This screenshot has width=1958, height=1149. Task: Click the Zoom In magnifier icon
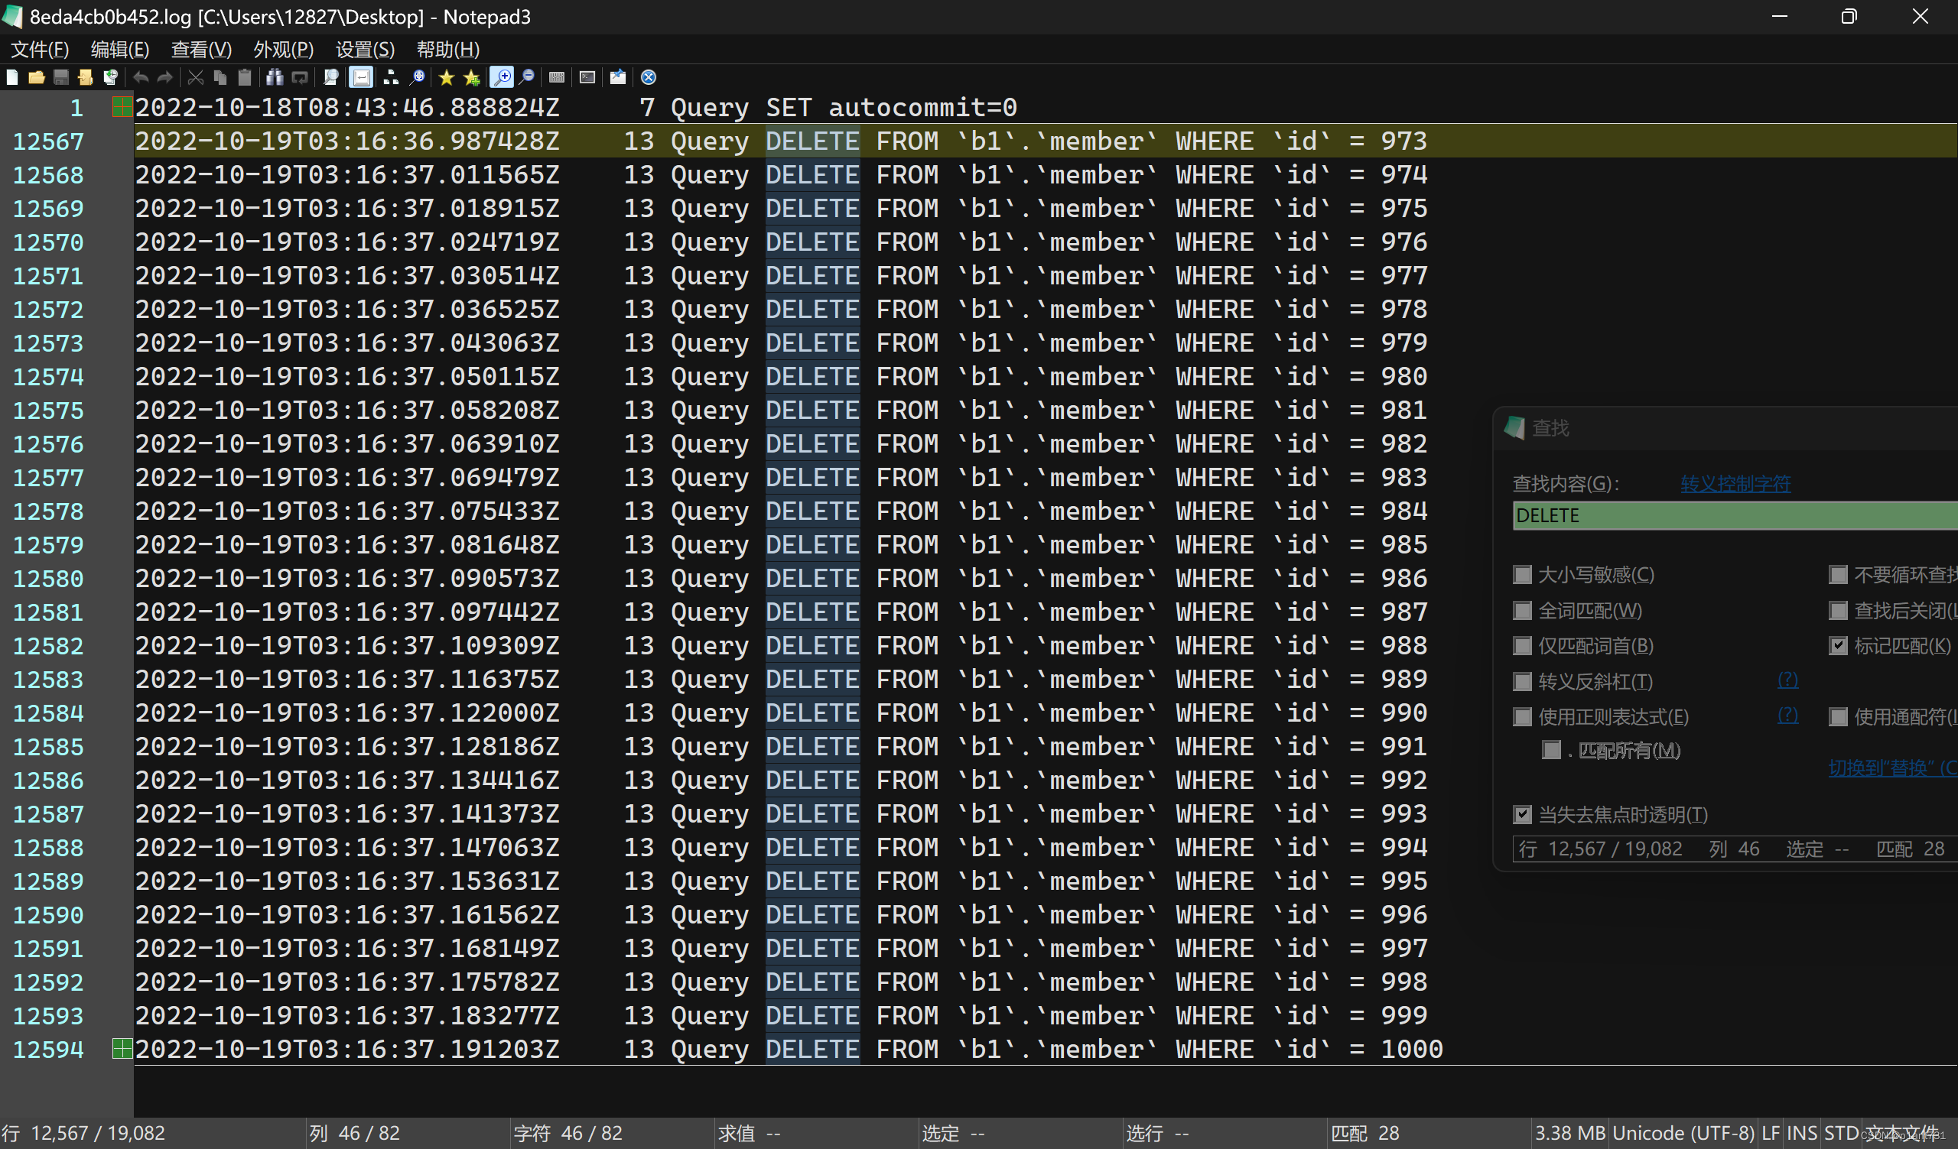click(502, 77)
